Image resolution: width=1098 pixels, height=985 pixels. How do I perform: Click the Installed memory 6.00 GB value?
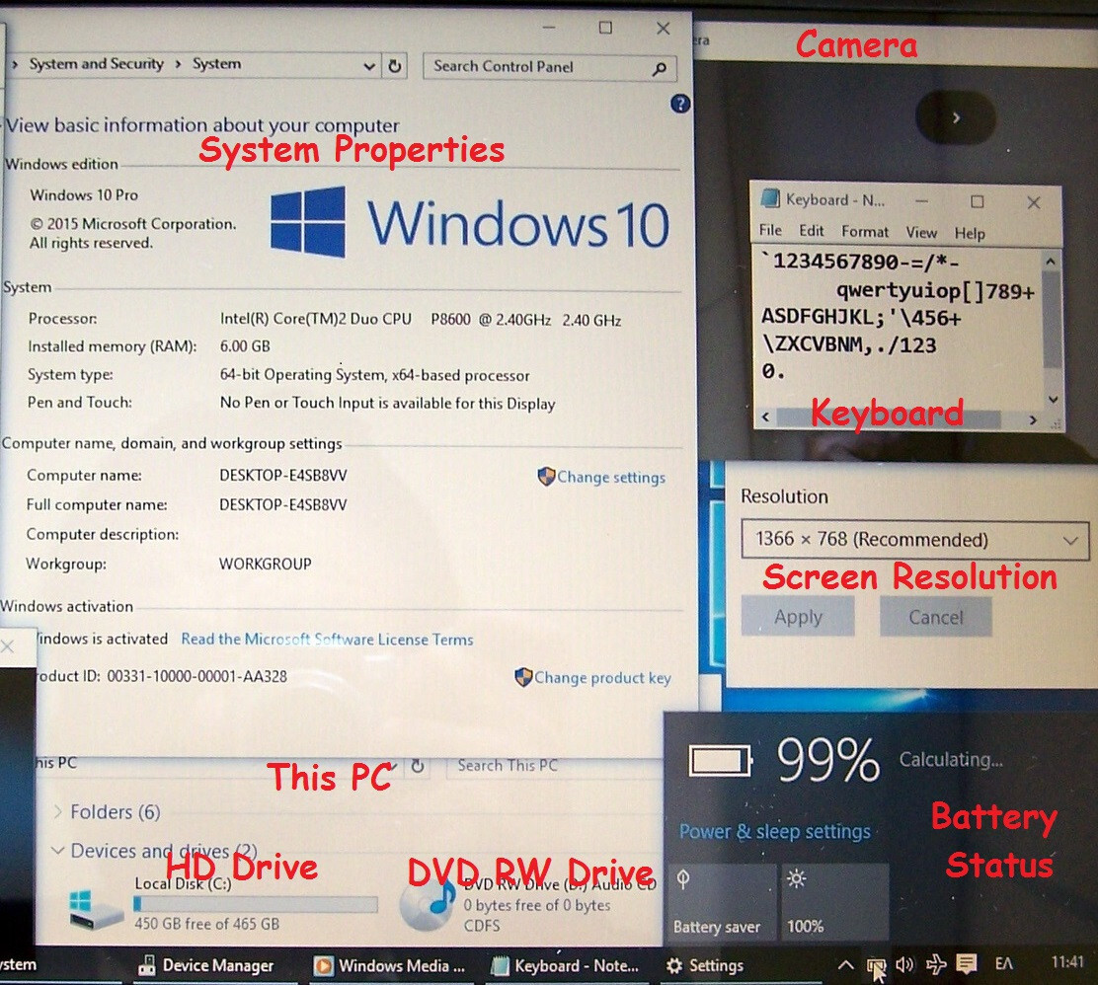245,345
